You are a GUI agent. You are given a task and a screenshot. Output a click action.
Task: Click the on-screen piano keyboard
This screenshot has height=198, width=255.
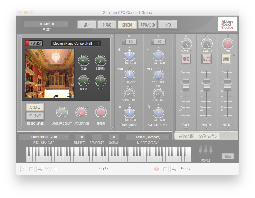(x=108, y=154)
